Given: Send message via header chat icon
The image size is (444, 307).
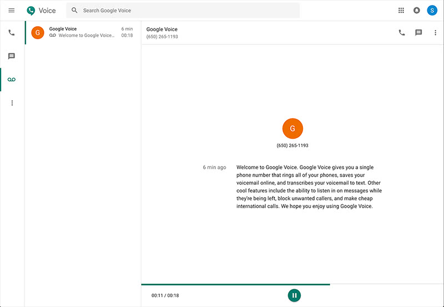Looking at the screenshot, I should click(418, 33).
